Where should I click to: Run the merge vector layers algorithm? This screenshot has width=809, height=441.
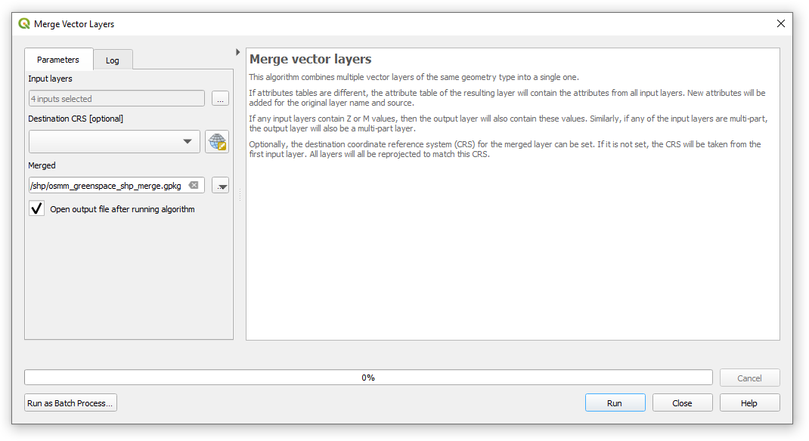[615, 402]
